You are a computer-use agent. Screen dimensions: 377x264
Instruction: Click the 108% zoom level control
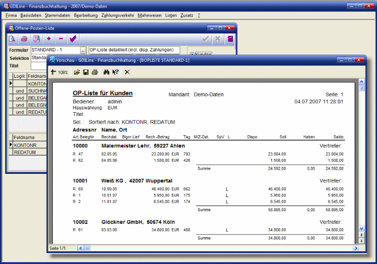[59, 72]
